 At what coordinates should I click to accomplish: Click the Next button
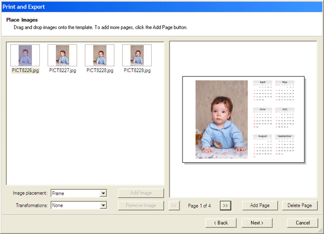pos(257,223)
